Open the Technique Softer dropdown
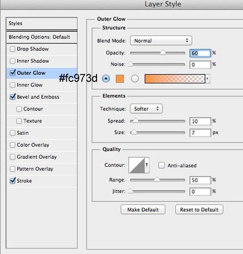Viewport: 243px width, 254px height. point(146,109)
